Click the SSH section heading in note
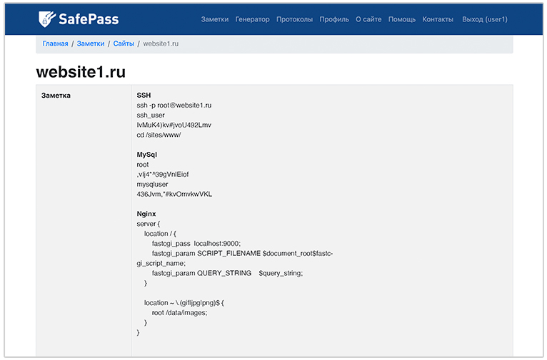The image size is (547, 360). (x=144, y=95)
